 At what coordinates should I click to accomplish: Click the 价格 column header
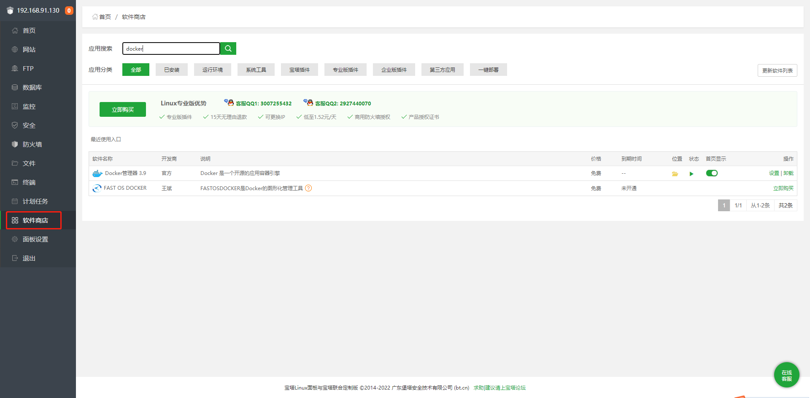(596, 159)
